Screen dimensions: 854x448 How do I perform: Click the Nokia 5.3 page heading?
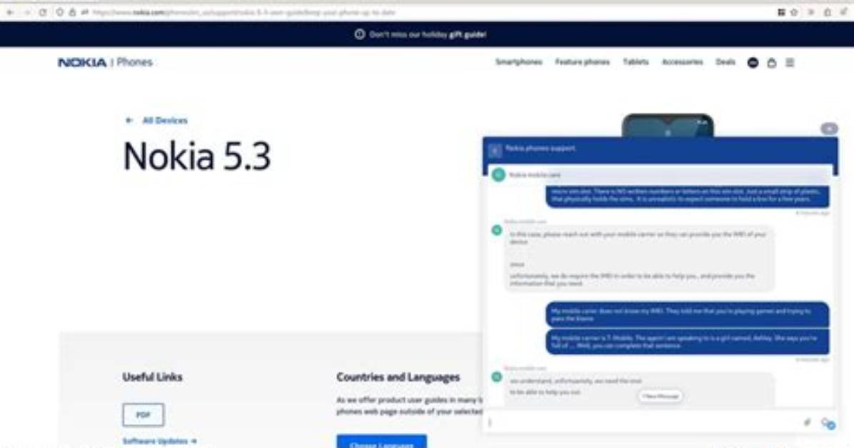[x=196, y=157]
